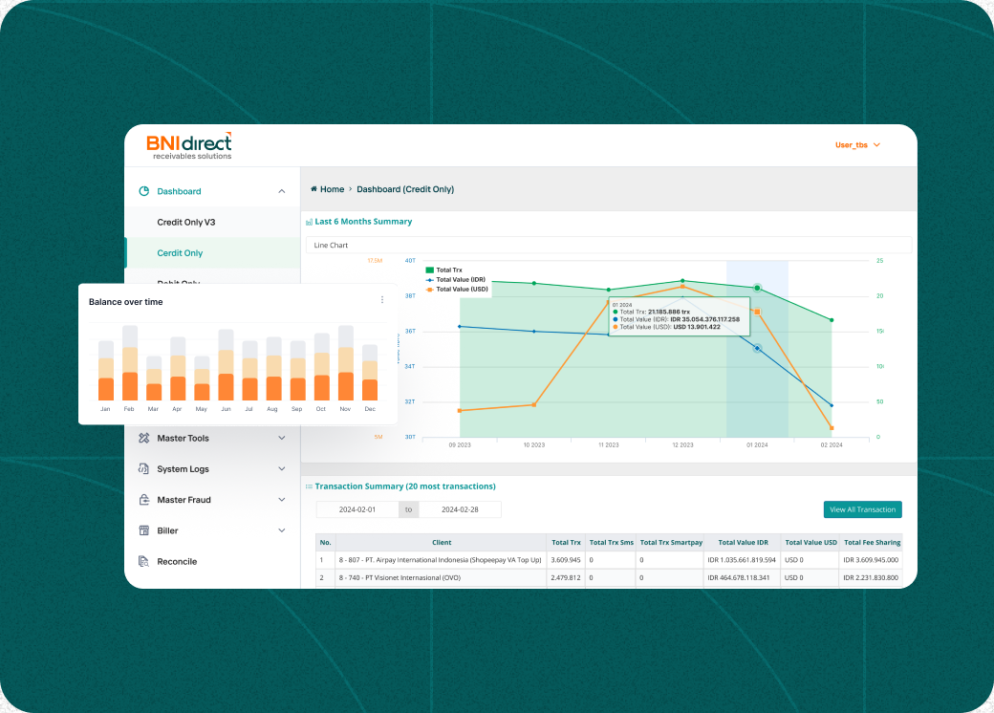Click the Biller sidebar icon
The height and width of the screenshot is (713, 994).
pyautogui.click(x=144, y=530)
